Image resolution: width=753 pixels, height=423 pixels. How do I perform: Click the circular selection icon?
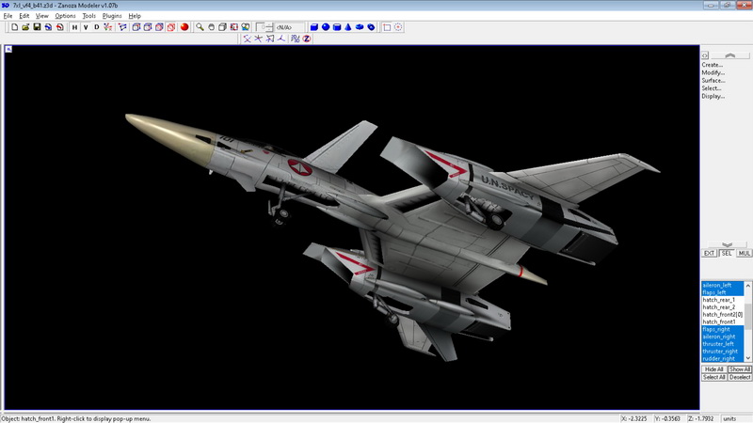pos(398,27)
